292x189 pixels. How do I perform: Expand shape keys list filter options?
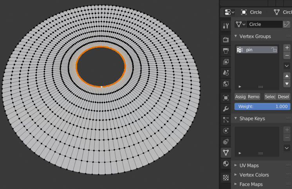pos(240,153)
